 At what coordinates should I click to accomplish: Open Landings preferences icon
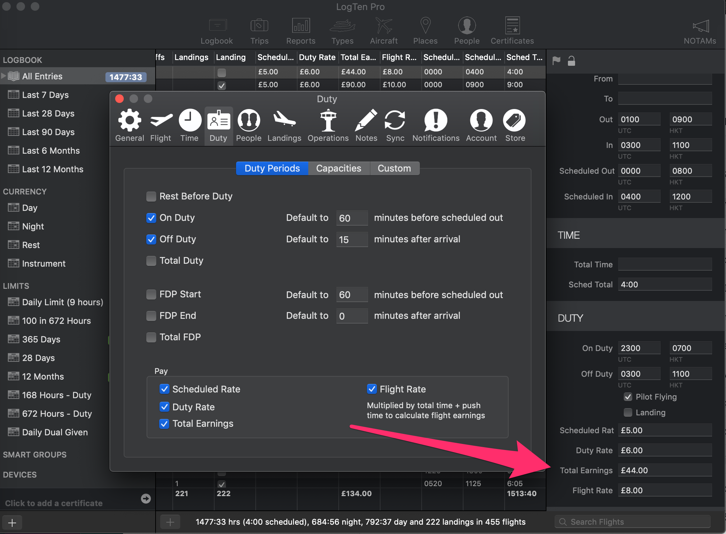(x=284, y=119)
